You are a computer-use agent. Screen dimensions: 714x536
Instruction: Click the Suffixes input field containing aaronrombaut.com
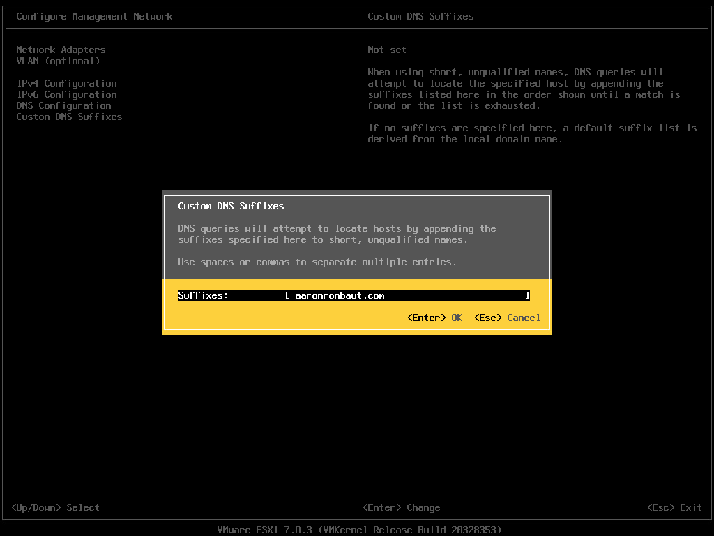407,295
